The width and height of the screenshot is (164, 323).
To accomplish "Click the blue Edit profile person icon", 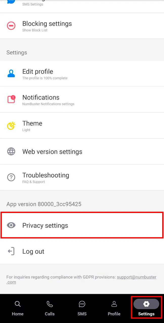I will point(11,74).
